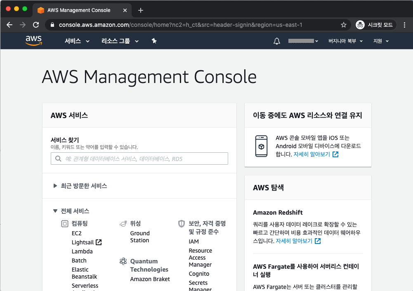Open Elastic Beanstalk service

pos(84,273)
